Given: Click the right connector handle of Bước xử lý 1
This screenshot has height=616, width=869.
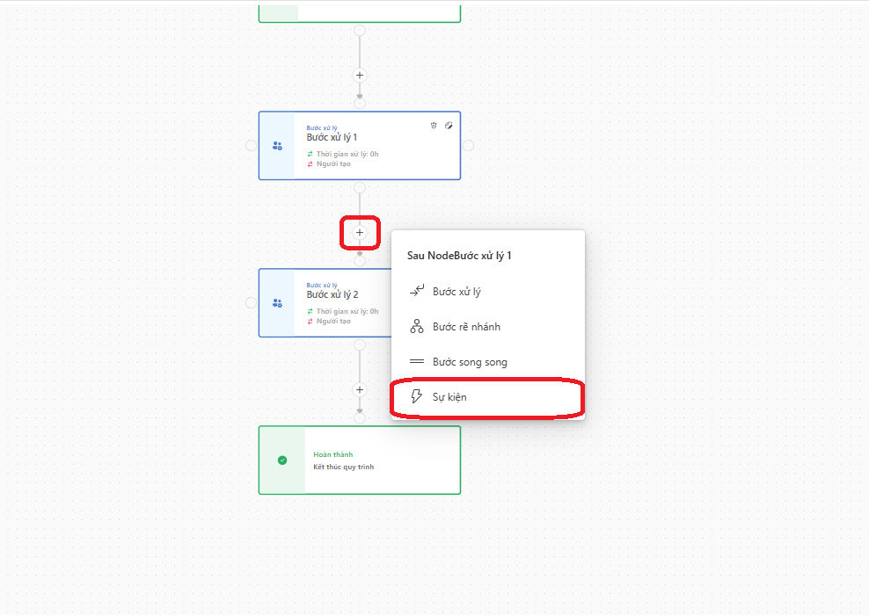Looking at the screenshot, I should pos(468,145).
